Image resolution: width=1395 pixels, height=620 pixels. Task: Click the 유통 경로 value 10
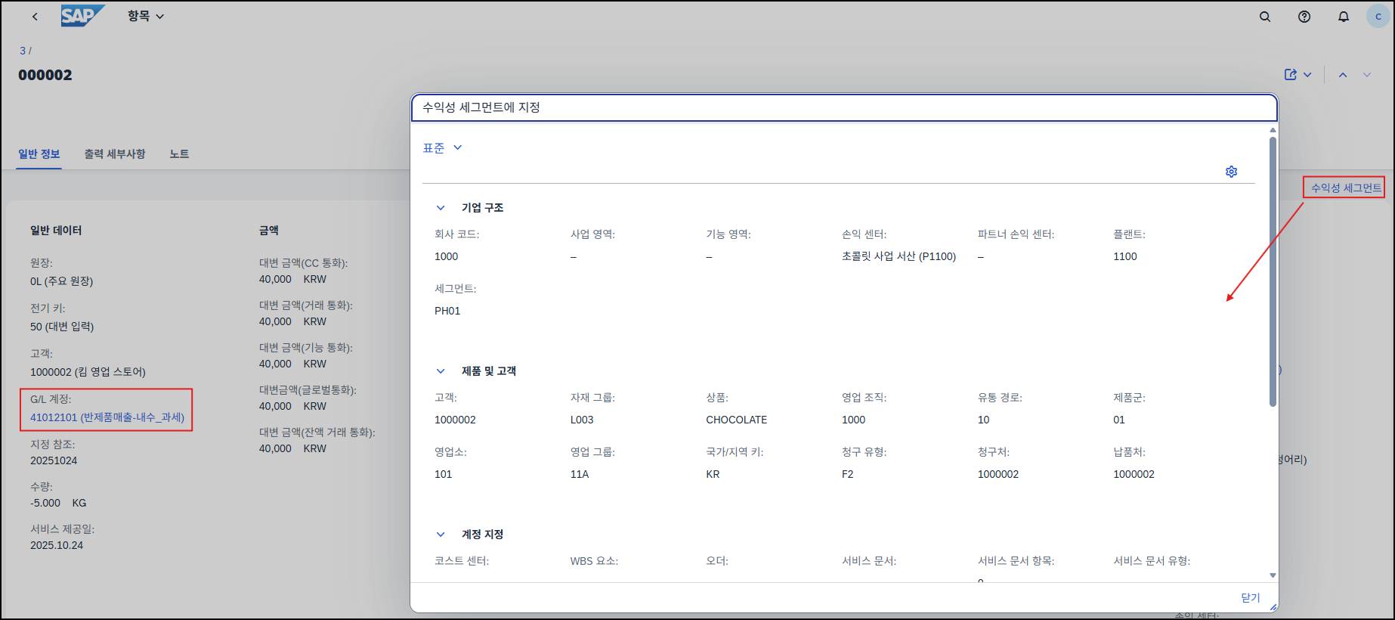click(x=984, y=420)
